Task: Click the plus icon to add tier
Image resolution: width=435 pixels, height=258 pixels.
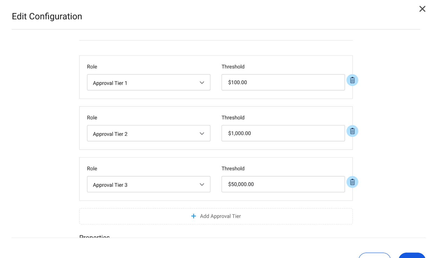Action: click(x=193, y=216)
